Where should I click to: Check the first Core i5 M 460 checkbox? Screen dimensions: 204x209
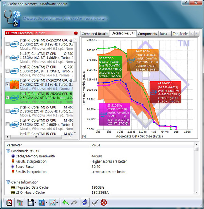point(7,111)
